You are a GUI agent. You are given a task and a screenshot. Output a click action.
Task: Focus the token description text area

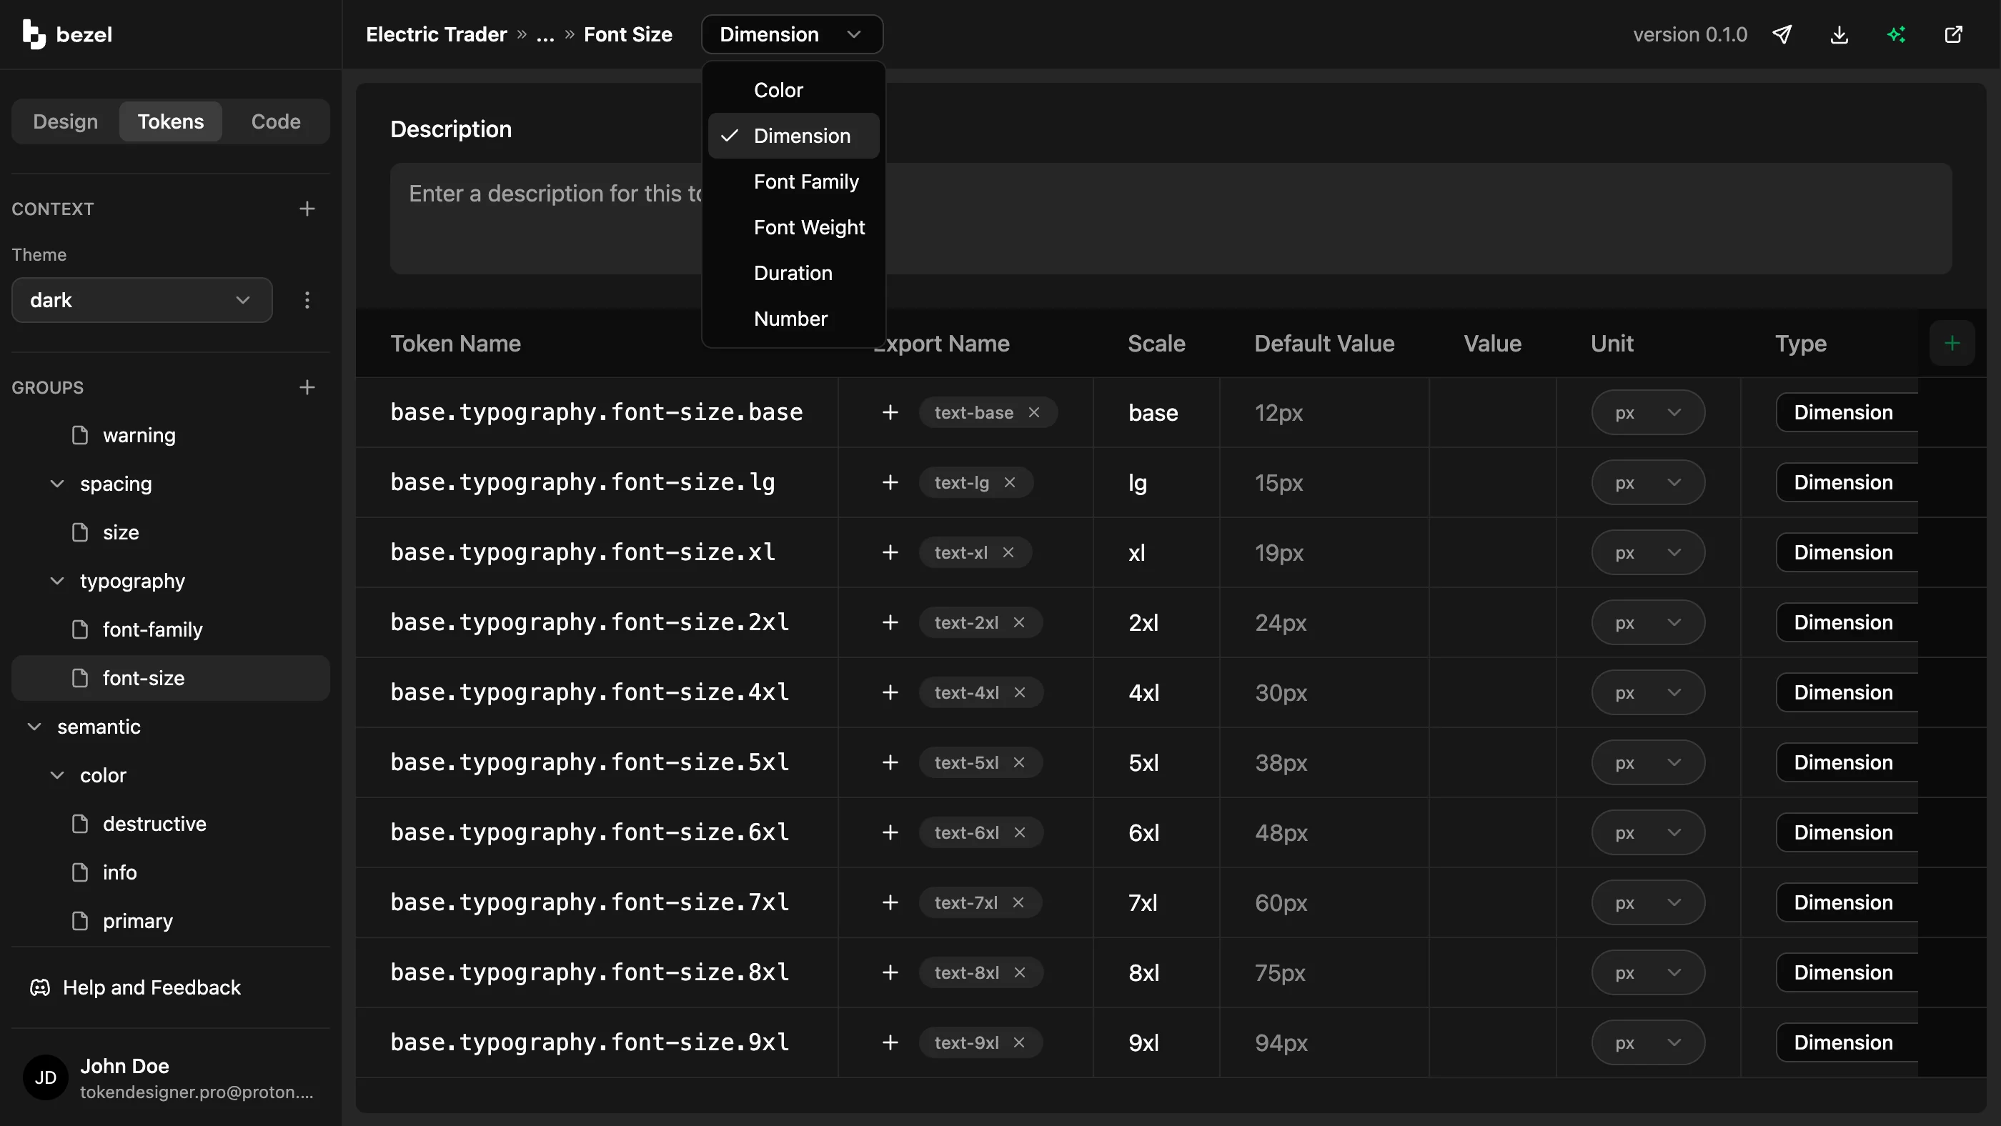tap(1171, 218)
